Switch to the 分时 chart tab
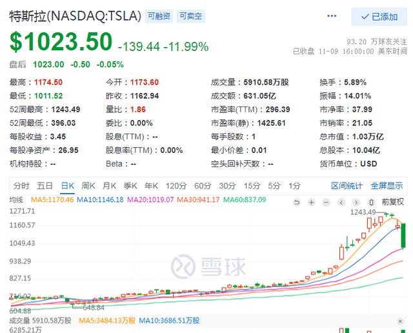The width and height of the screenshot is (413, 333). tap(21, 186)
